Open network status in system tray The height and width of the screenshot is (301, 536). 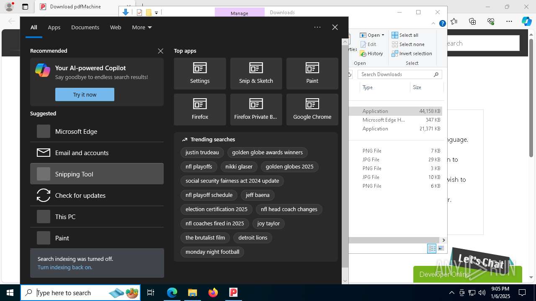472,293
